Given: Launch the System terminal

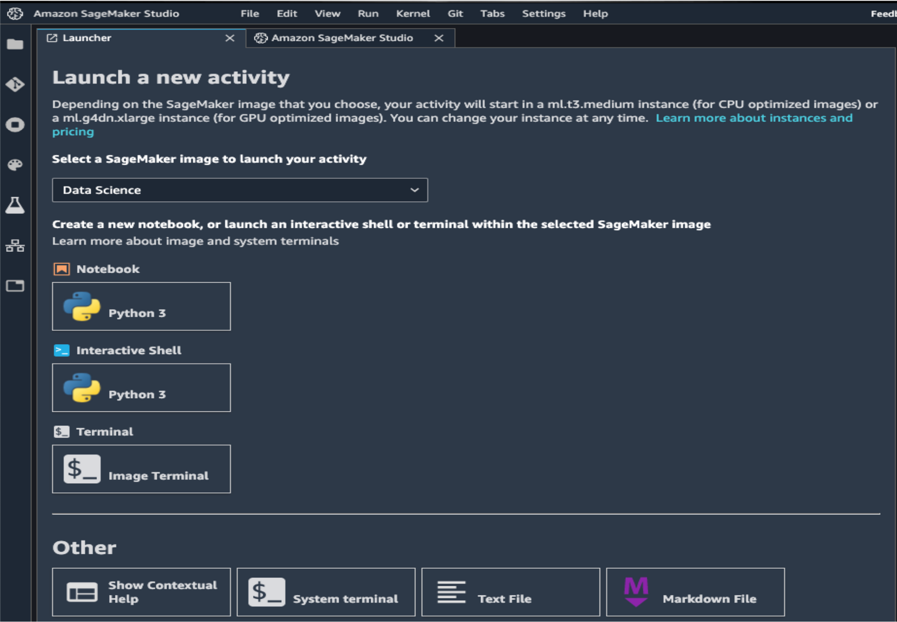Looking at the screenshot, I should (326, 592).
